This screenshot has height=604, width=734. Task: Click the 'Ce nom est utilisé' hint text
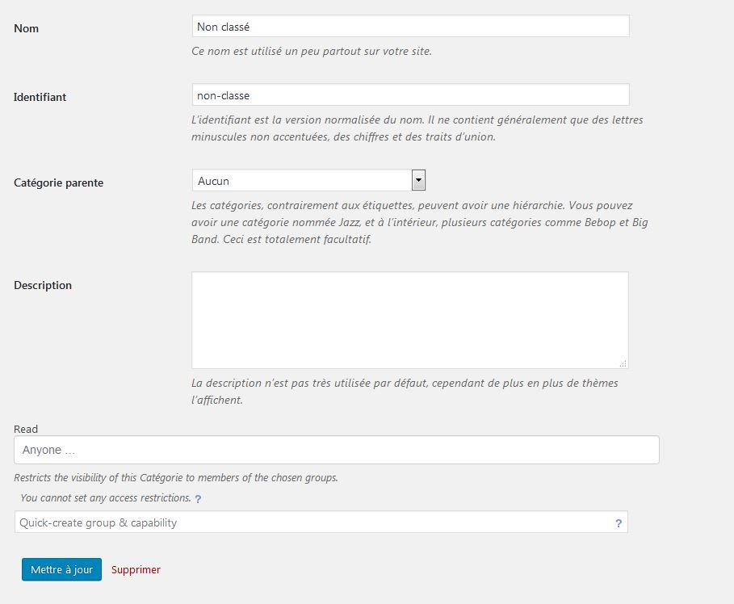[311, 51]
